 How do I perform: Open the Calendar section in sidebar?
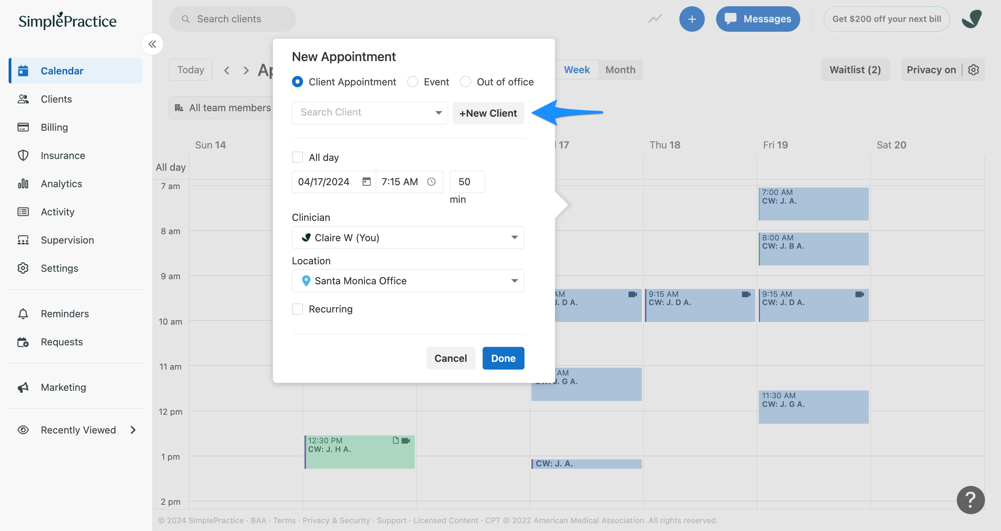click(x=62, y=70)
